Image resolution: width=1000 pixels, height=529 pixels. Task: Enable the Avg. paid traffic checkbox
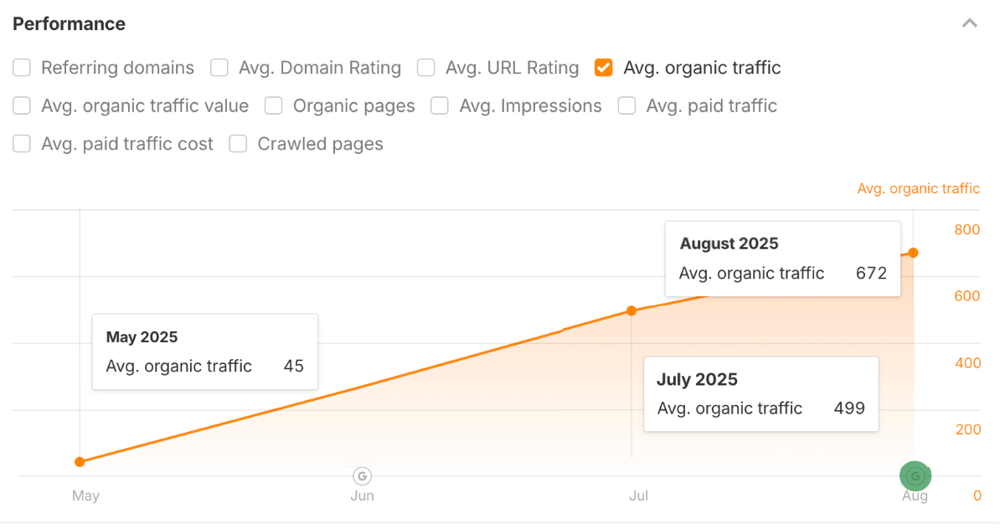coord(626,105)
